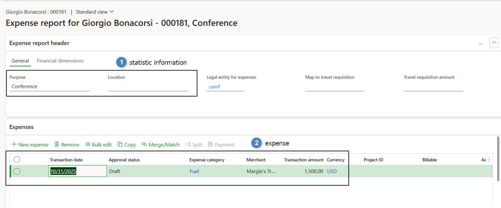Click the New expense plus icon
Viewport: 501px width, 208px height.
14,145
